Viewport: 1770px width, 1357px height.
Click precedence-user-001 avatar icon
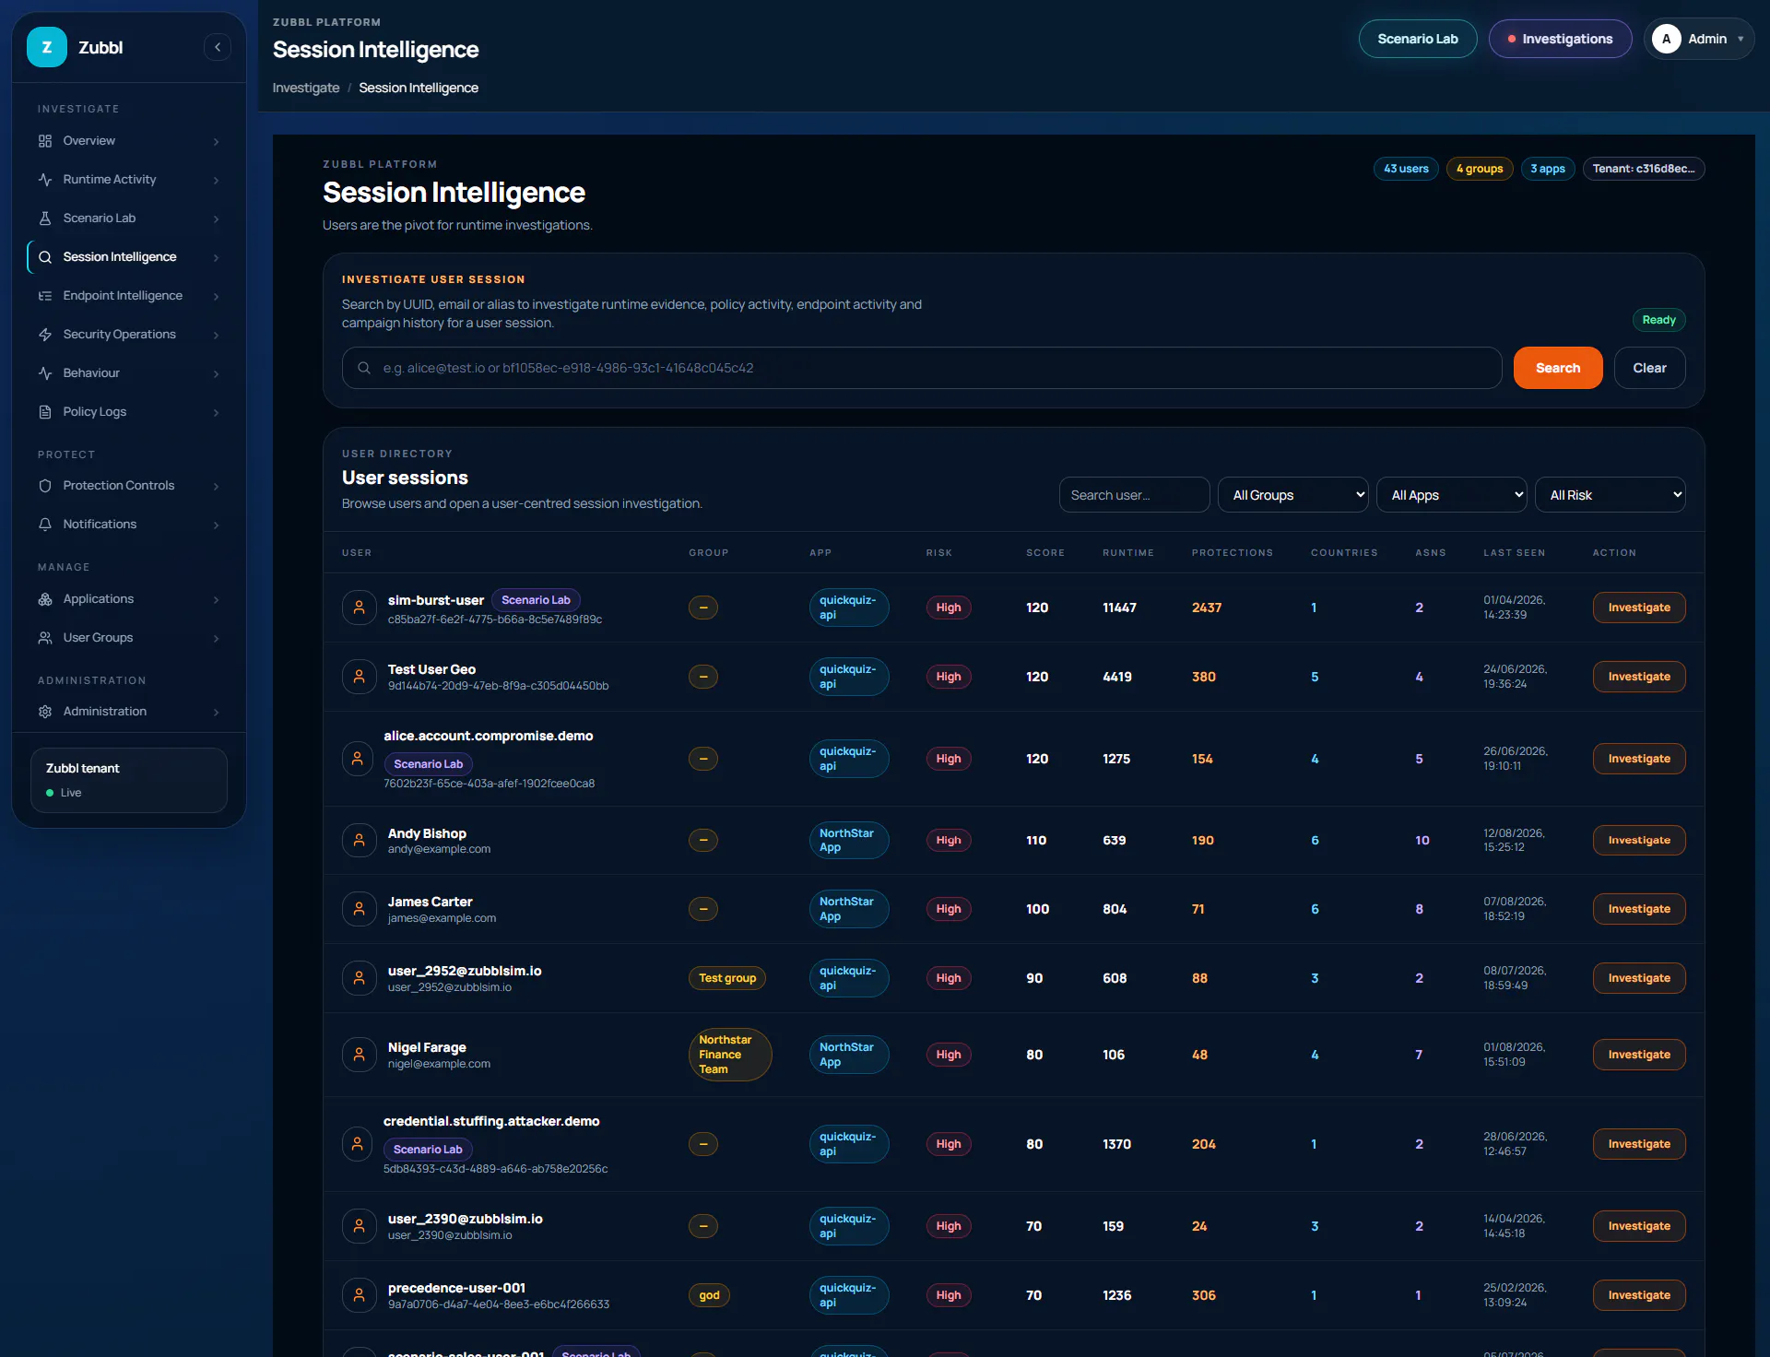click(x=360, y=1295)
